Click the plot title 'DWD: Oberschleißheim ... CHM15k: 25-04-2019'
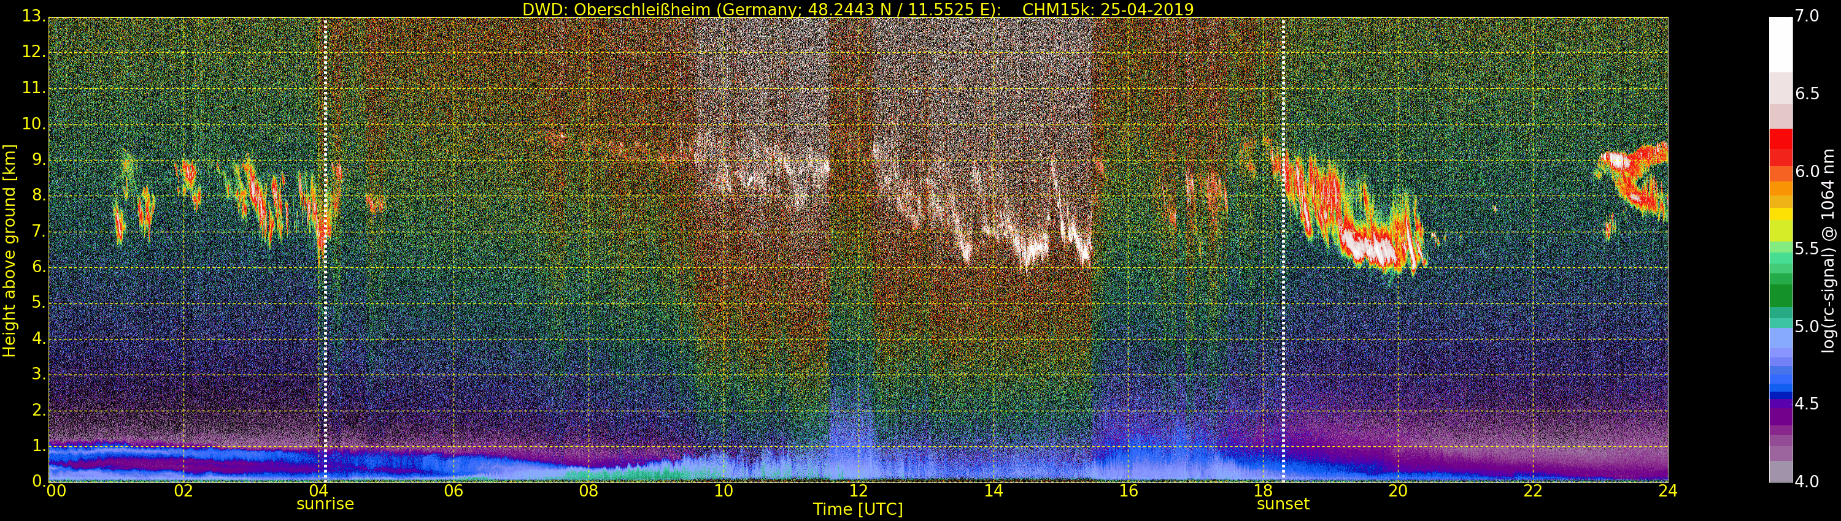Screen dimensions: 1841x521 pyautogui.click(x=858, y=9)
